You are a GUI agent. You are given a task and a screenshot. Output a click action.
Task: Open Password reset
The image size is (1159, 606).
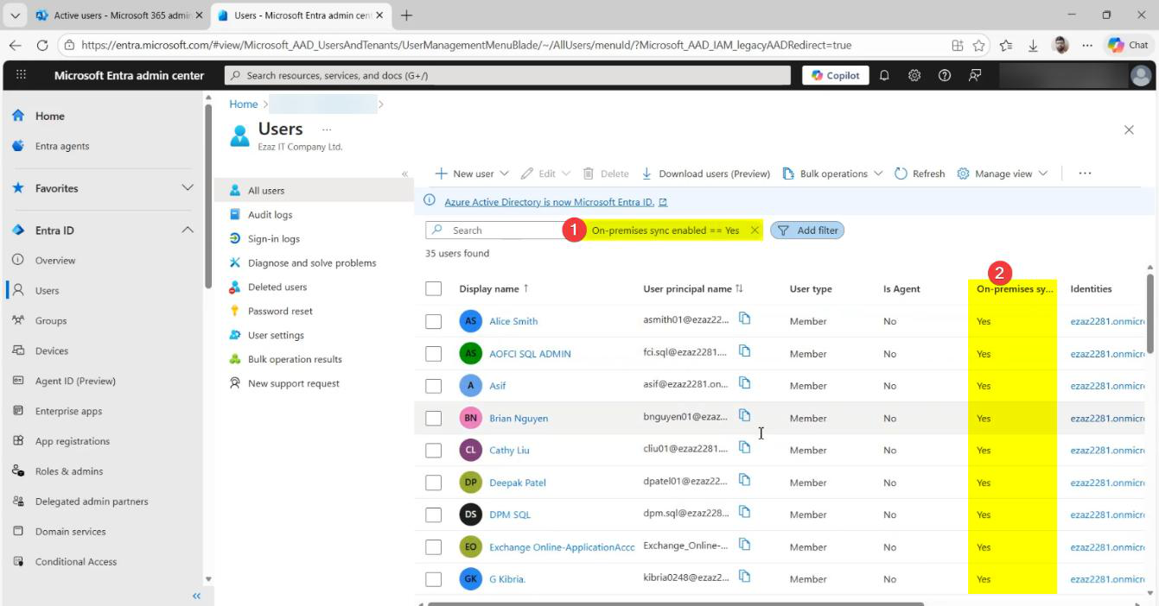point(280,312)
